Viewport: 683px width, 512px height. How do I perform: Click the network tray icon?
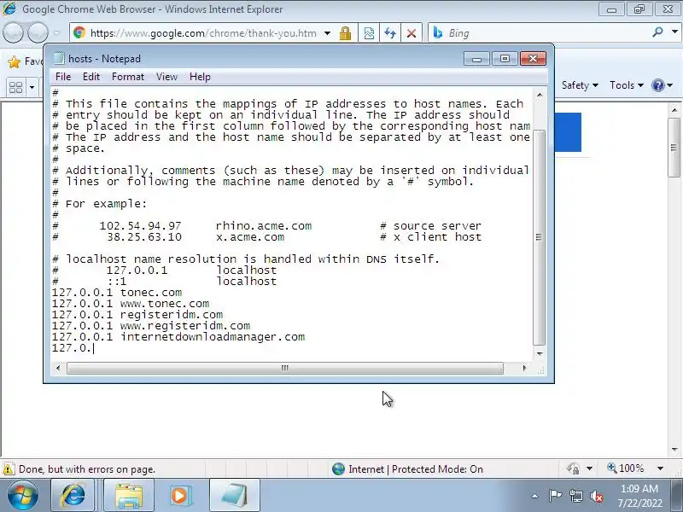575,496
